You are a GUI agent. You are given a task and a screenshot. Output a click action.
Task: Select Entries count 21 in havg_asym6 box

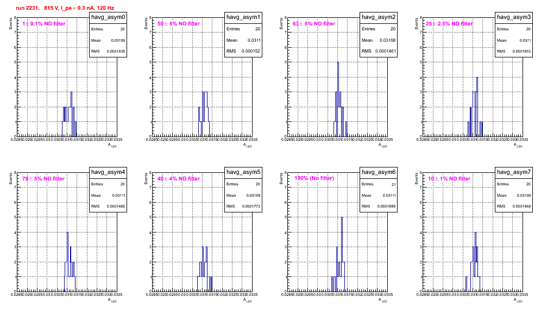click(x=394, y=184)
